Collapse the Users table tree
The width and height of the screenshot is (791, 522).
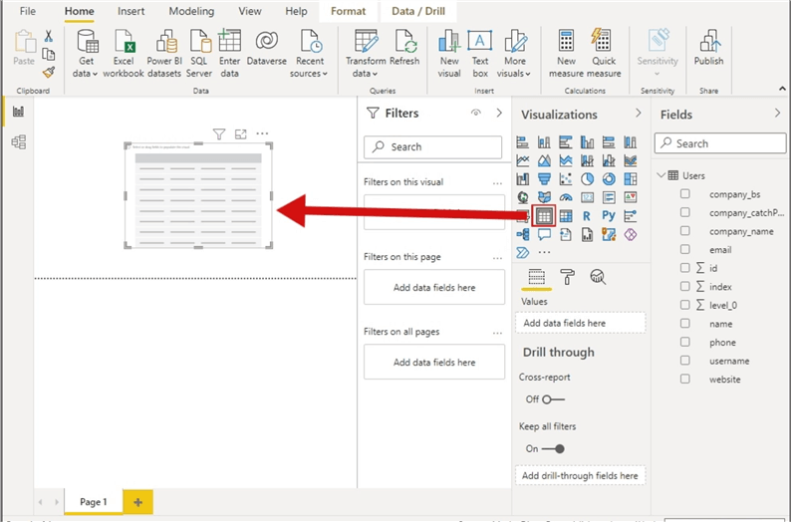tap(661, 175)
